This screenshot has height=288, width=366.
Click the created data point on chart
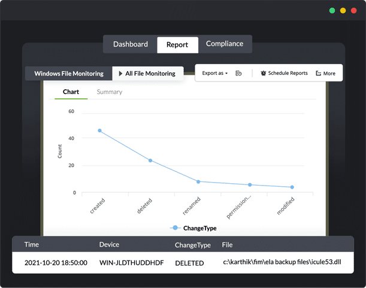99,131
